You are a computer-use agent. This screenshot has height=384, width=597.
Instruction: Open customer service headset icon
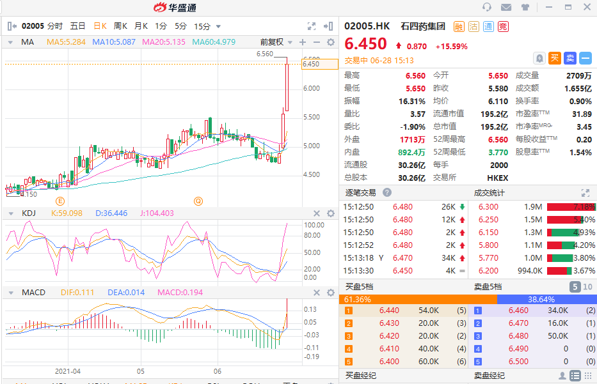pos(487,7)
